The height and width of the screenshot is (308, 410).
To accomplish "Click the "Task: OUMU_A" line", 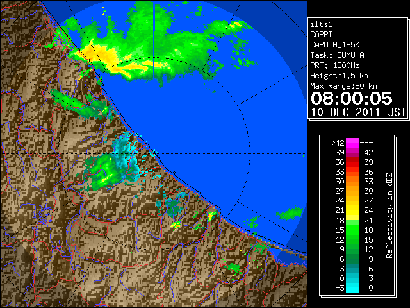I will click(338, 55).
